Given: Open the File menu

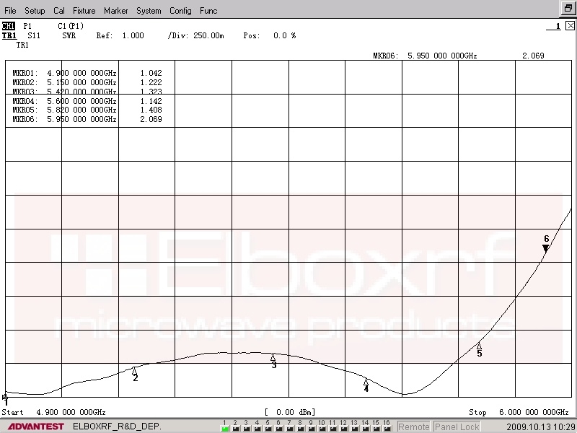Looking at the screenshot, I should [x=10, y=11].
